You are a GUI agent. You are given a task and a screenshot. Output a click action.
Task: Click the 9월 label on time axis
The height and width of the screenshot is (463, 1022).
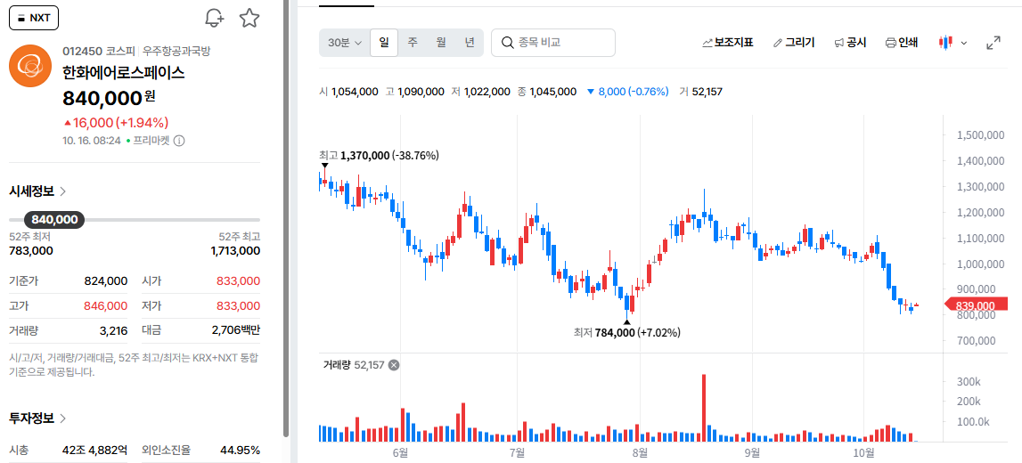(752, 451)
